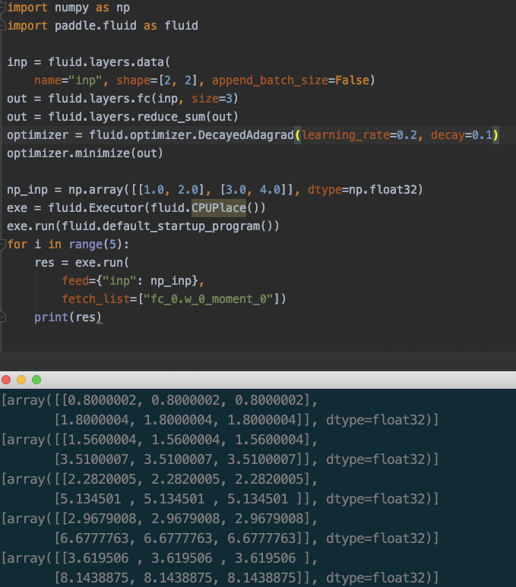Click the 'inp = fluid.layers.data(' line
The height and width of the screenshot is (587, 516).
pyautogui.click(x=88, y=62)
